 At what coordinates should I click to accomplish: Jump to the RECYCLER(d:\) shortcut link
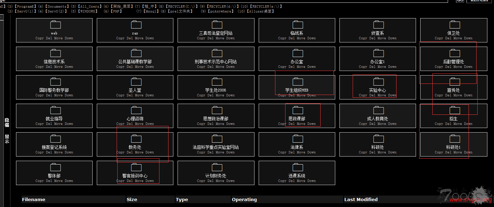point(223,6)
